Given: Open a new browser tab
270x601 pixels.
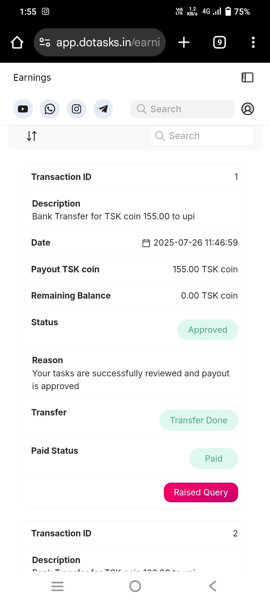Looking at the screenshot, I should pyautogui.click(x=184, y=42).
